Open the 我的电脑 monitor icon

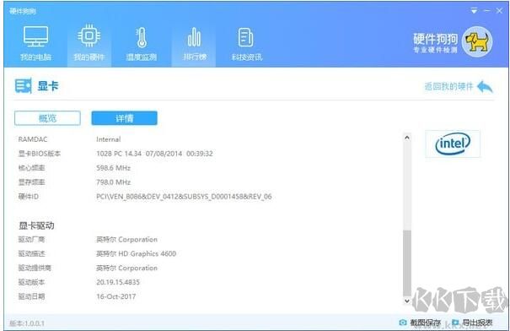pyautogui.click(x=35, y=36)
